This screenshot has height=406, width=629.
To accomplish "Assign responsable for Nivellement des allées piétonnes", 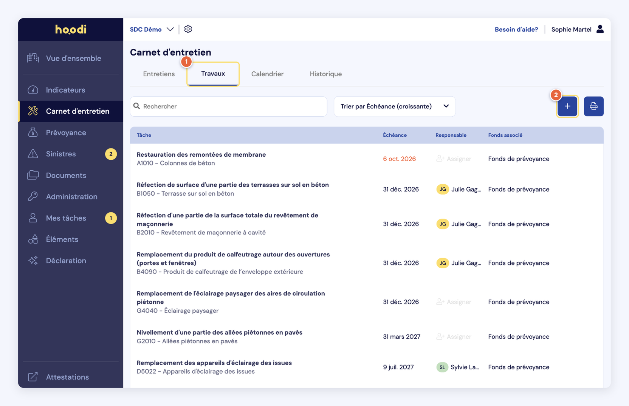I will point(454,337).
